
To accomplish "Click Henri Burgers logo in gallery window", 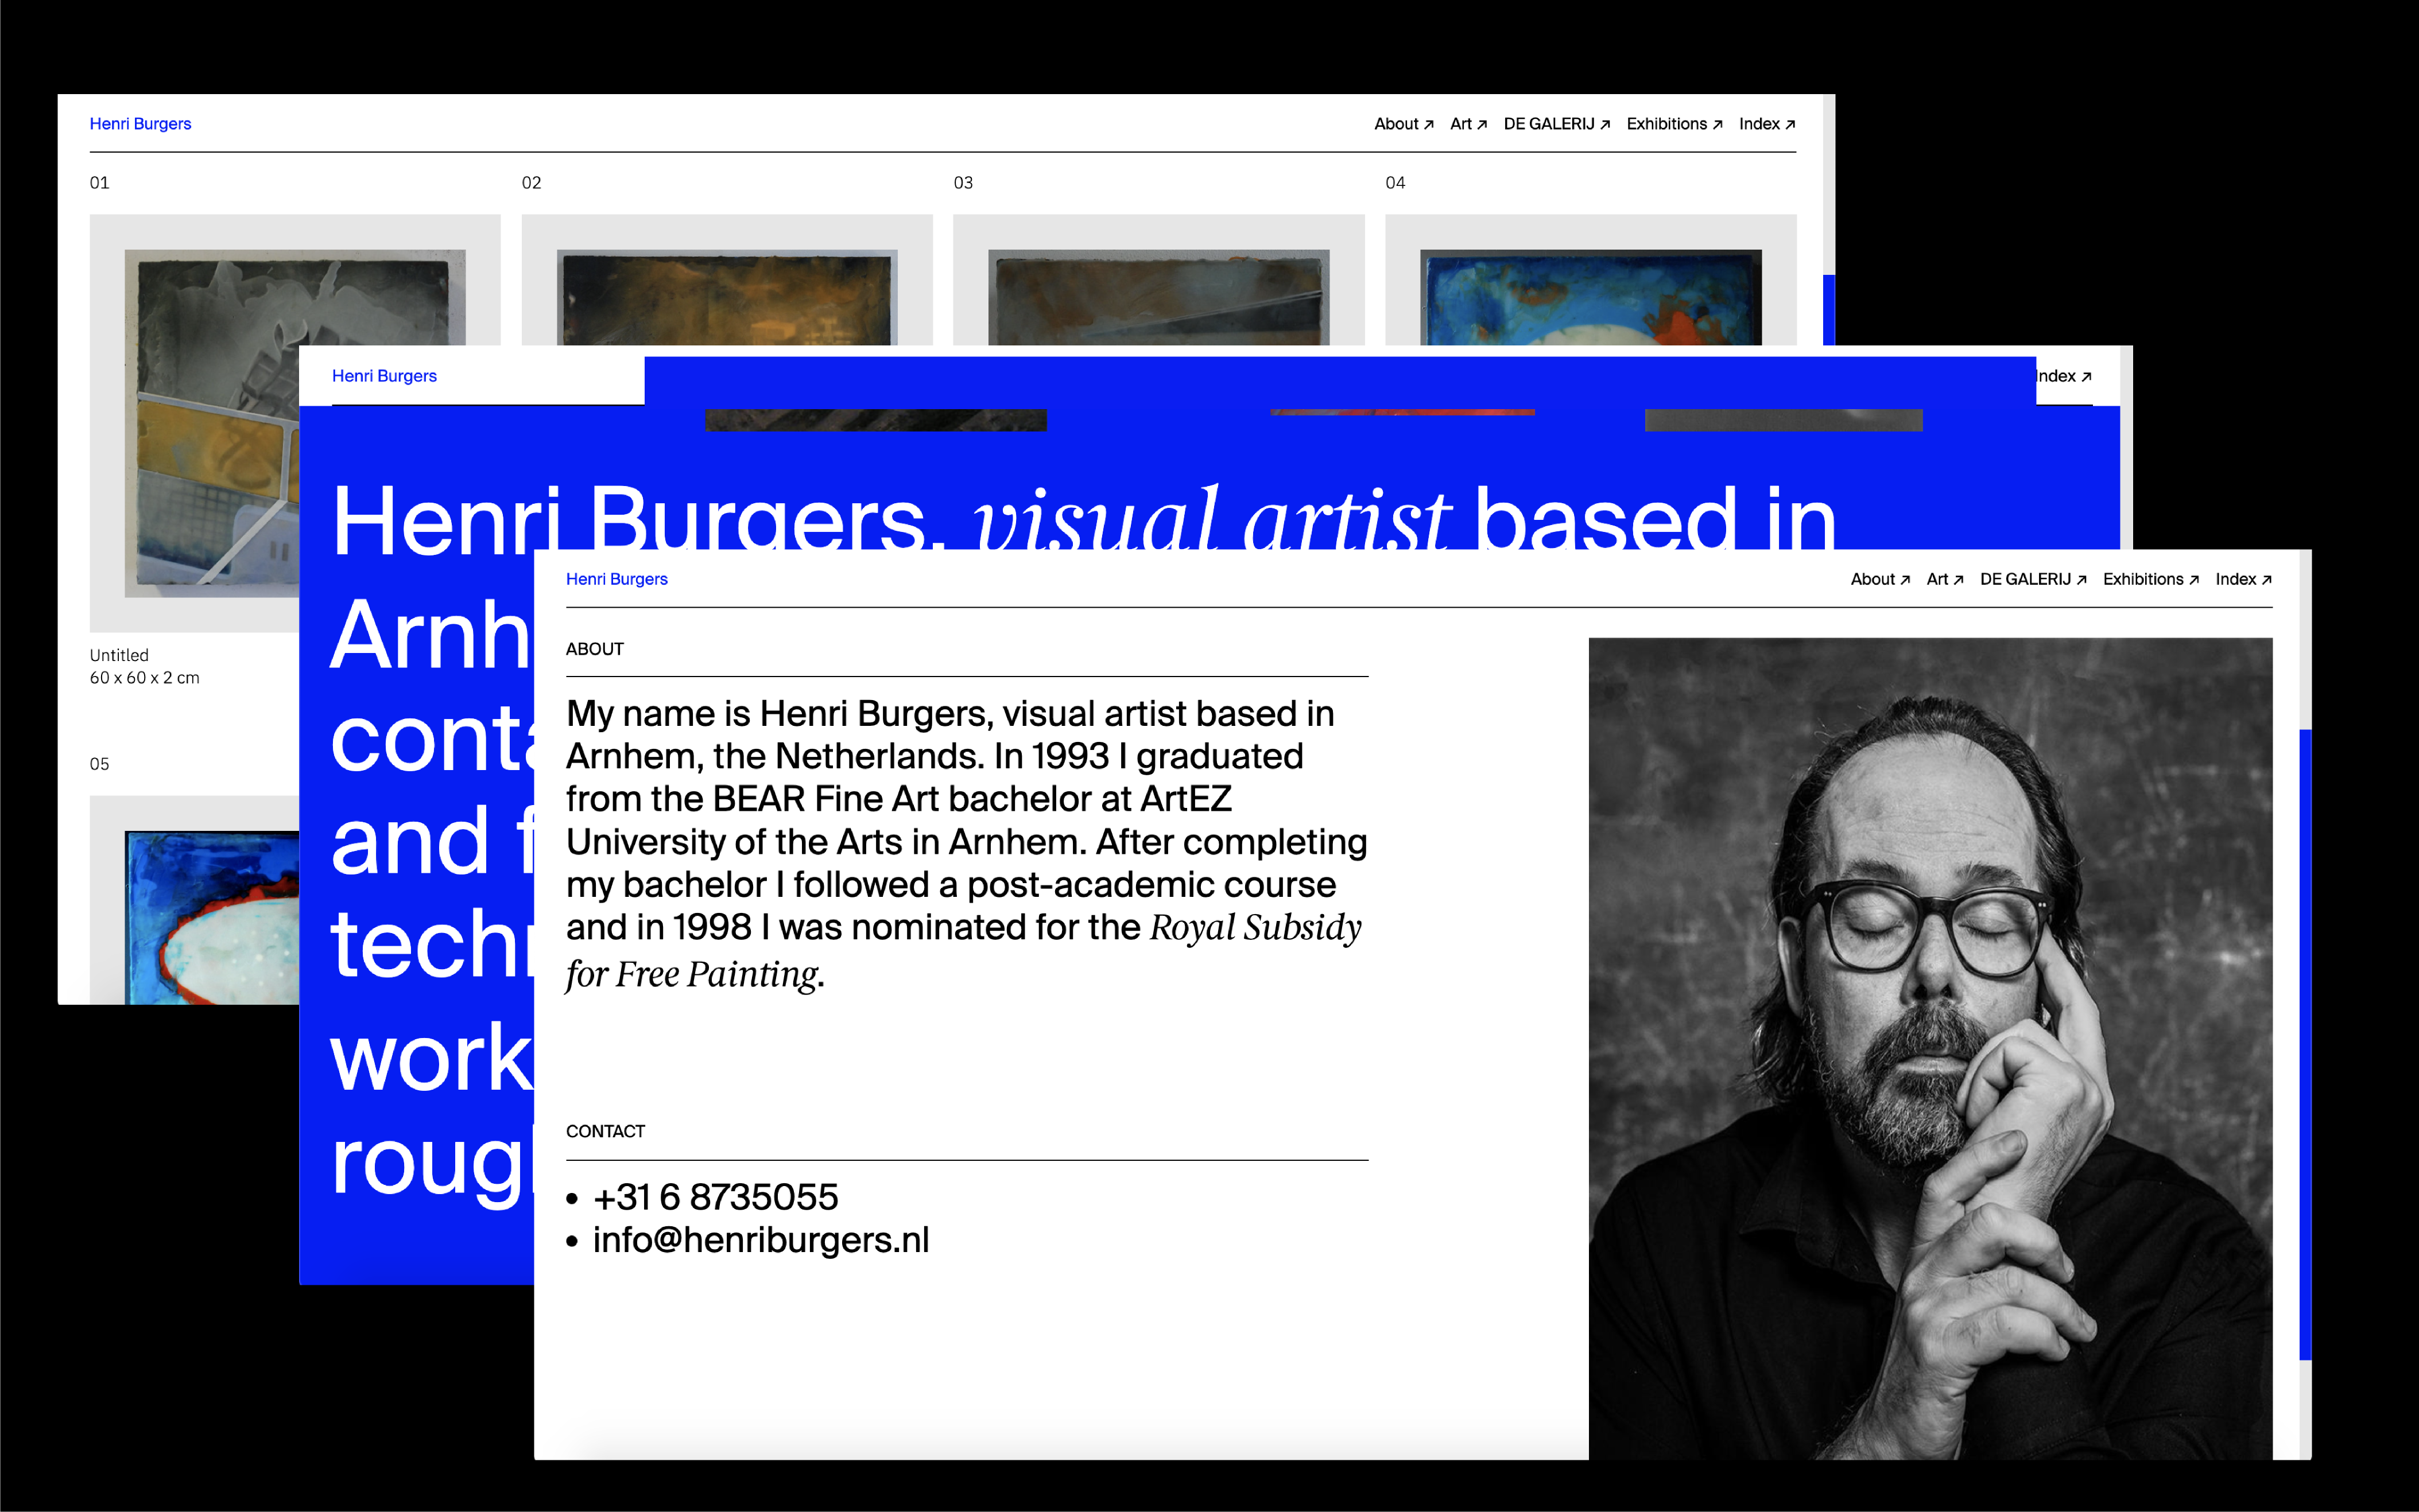I will point(140,124).
